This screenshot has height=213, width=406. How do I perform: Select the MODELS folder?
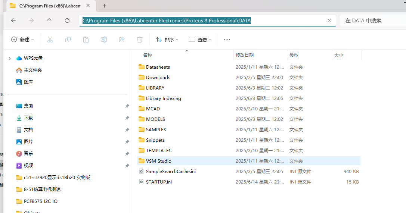click(249, 119)
